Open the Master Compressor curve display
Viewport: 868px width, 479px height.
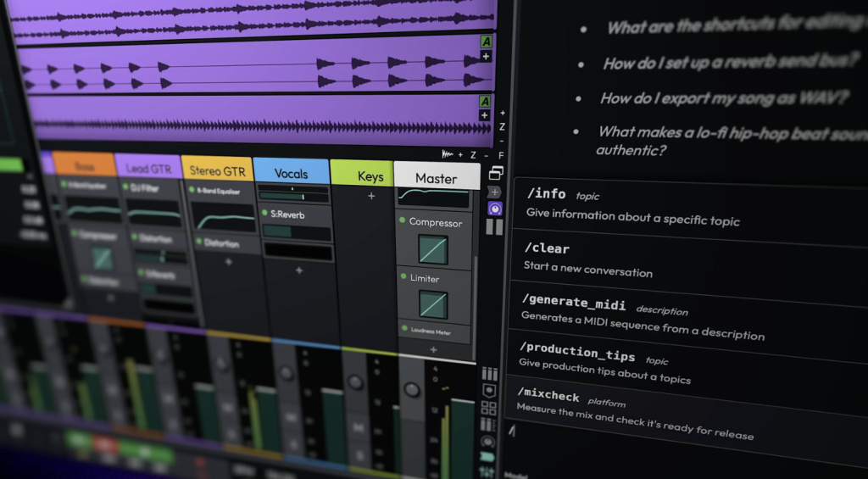[x=433, y=250]
